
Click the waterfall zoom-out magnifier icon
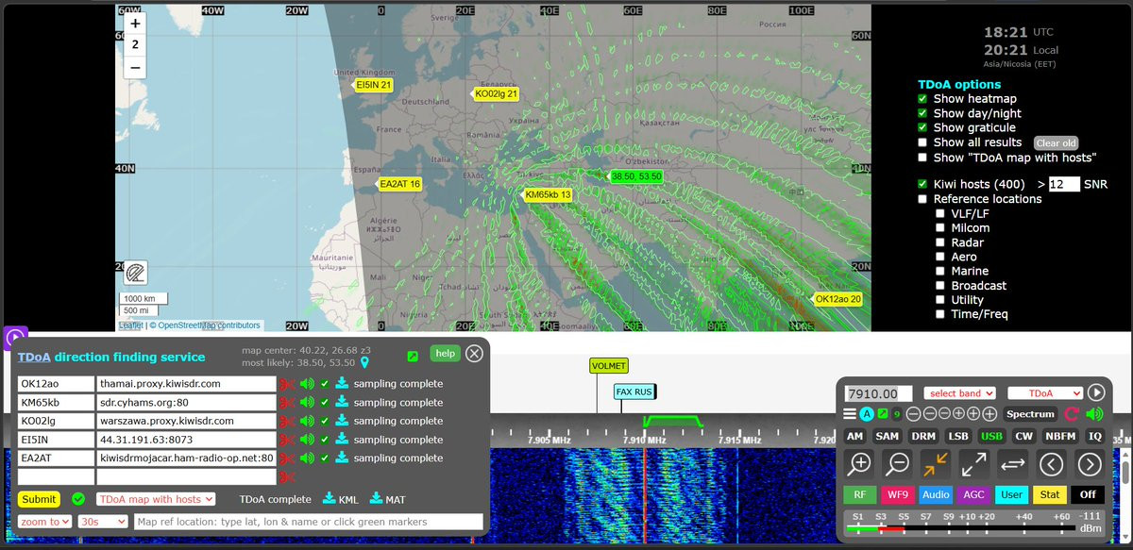tap(898, 464)
